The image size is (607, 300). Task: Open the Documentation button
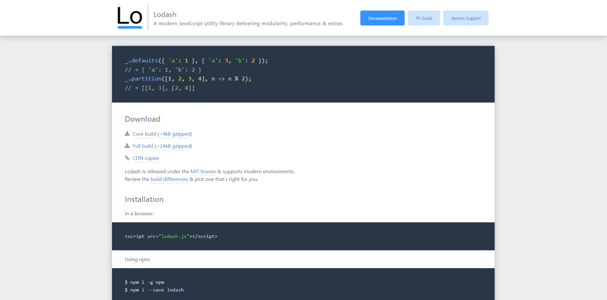(x=382, y=18)
